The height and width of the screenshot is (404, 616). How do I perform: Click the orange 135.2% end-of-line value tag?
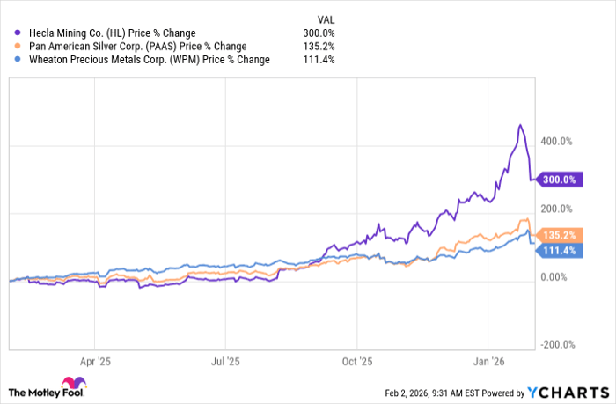(560, 235)
